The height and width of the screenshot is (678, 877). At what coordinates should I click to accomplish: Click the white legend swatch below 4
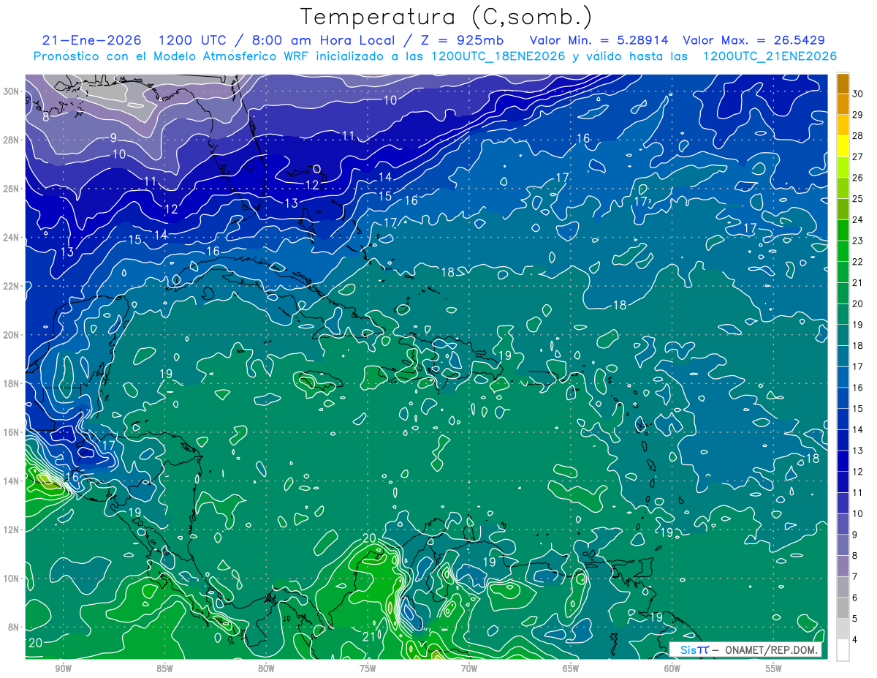(x=843, y=650)
